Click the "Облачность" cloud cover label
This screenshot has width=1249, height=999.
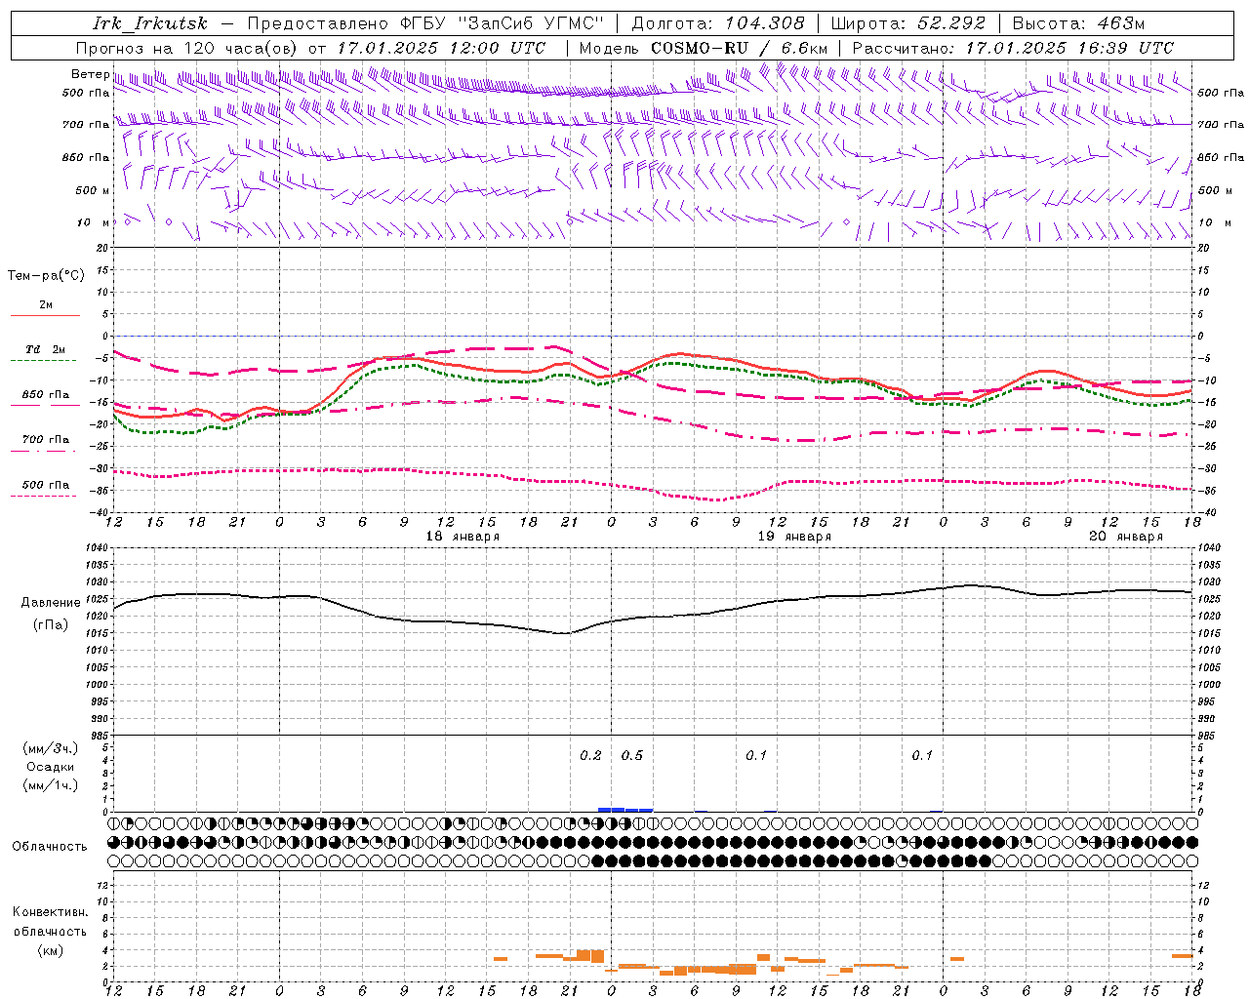(x=50, y=846)
